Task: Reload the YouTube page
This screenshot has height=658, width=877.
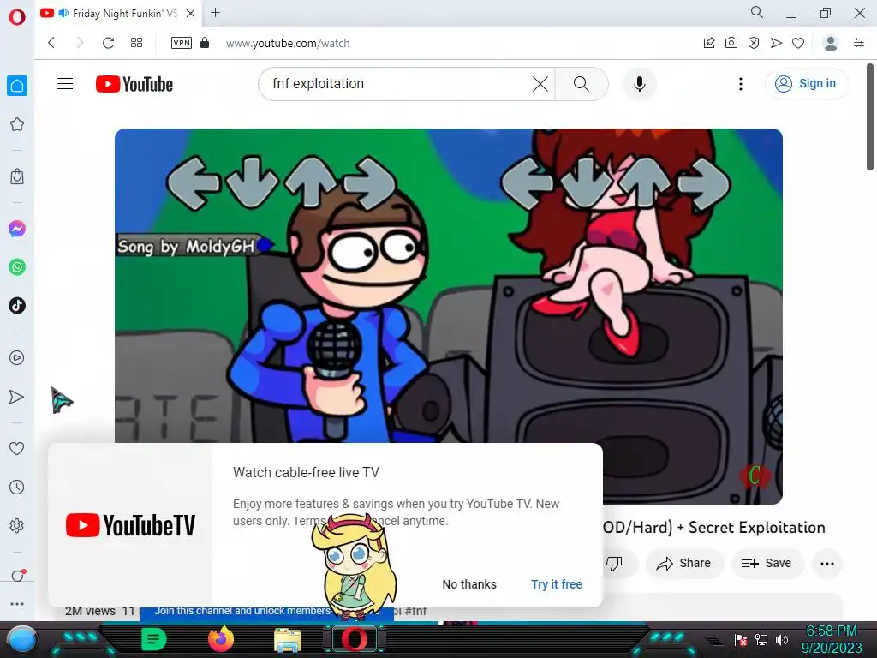Action: click(x=109, y=43)
